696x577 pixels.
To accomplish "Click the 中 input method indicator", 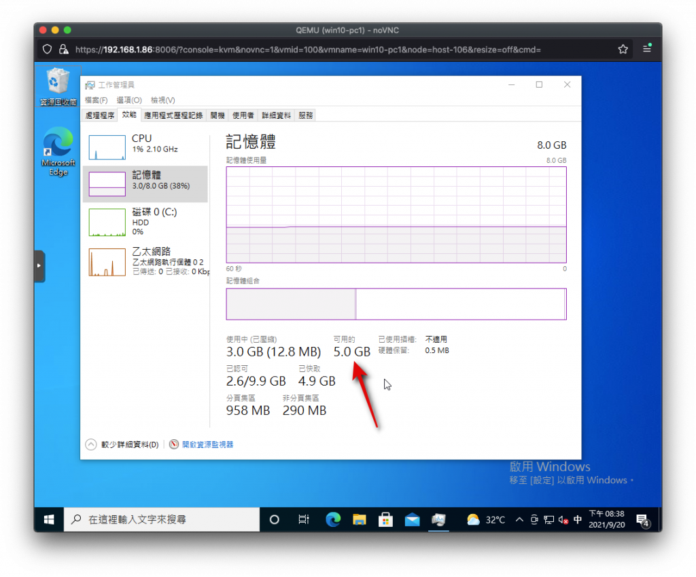I will 578,519.
